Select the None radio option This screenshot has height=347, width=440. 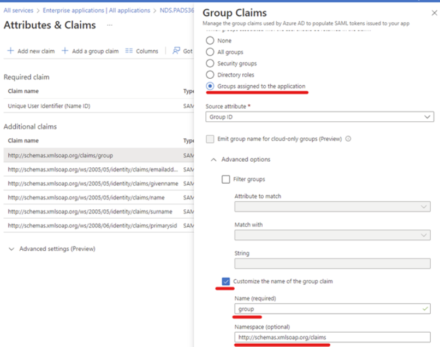210,40
